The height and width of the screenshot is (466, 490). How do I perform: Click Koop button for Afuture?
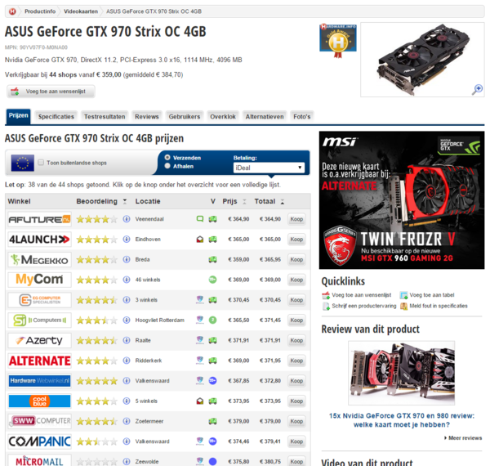(296, 219)
